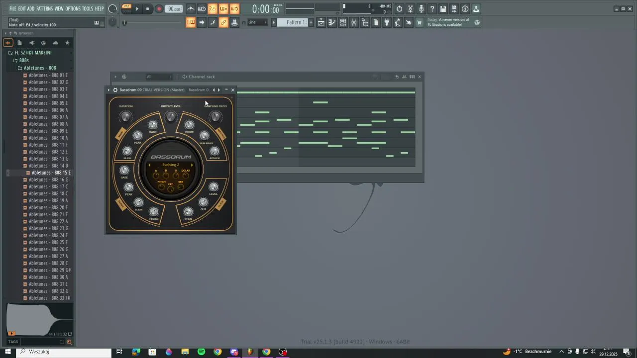Viewport: 637px width, 358px height.
Task: Click the arrow before Pattern 1 selector
Action: (x=273, y=22)
